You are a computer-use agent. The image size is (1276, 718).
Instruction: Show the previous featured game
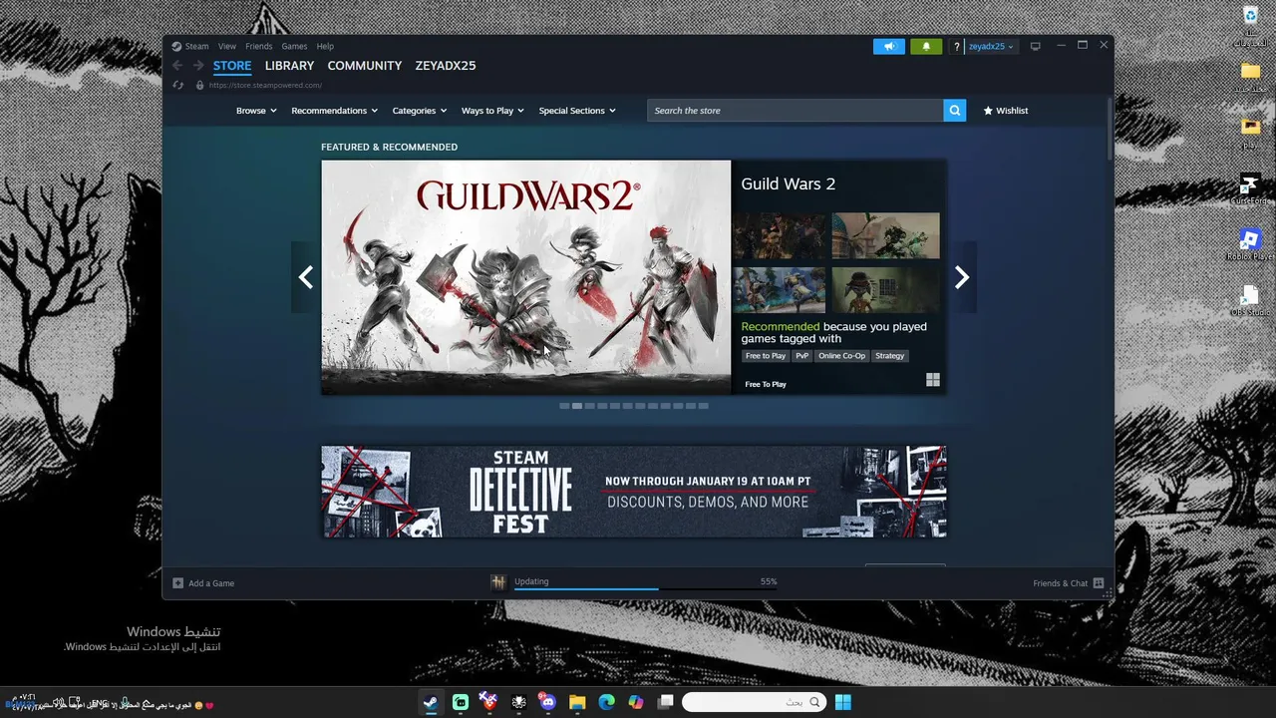point(306,277)
